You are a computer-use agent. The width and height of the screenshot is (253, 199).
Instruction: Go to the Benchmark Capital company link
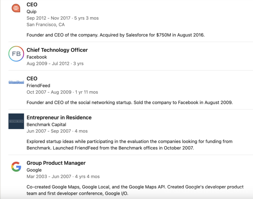[x=46, y=125]
